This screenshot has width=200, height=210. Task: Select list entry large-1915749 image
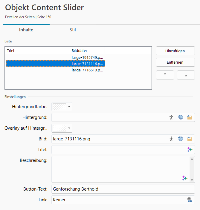tap(88, 57)
